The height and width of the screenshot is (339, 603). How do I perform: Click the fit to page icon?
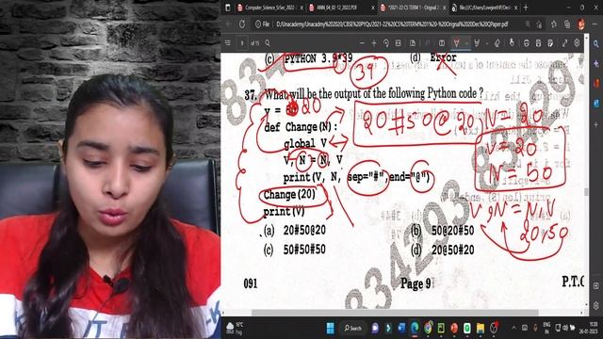398,43
